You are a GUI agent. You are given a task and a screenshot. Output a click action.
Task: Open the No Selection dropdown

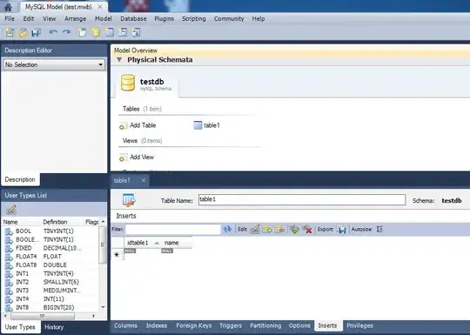coord(54,64)
